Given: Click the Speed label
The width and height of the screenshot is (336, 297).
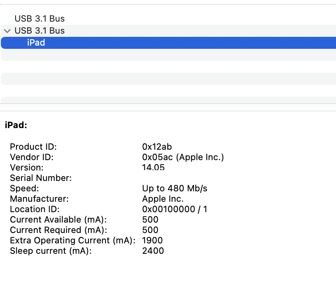Looking at the screenshot, I should pos(24,189).
